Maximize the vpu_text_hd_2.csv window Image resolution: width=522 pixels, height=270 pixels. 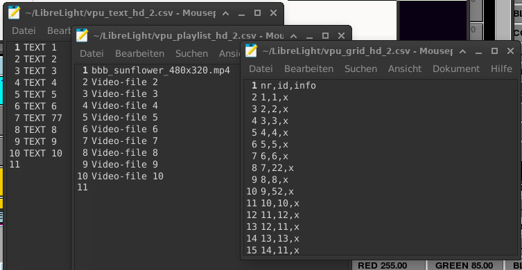pyautogui.click(x=257, y=13)
